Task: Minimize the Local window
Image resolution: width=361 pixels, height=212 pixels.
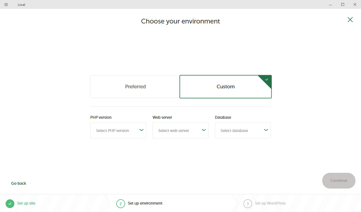Action: [x=331, y=4]
